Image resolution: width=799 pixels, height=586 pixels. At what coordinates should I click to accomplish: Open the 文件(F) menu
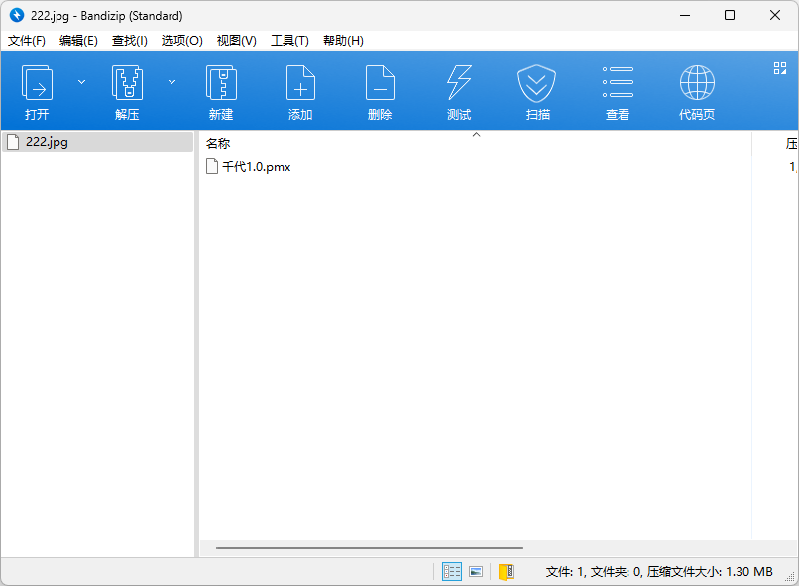click(x=27, y=41)
